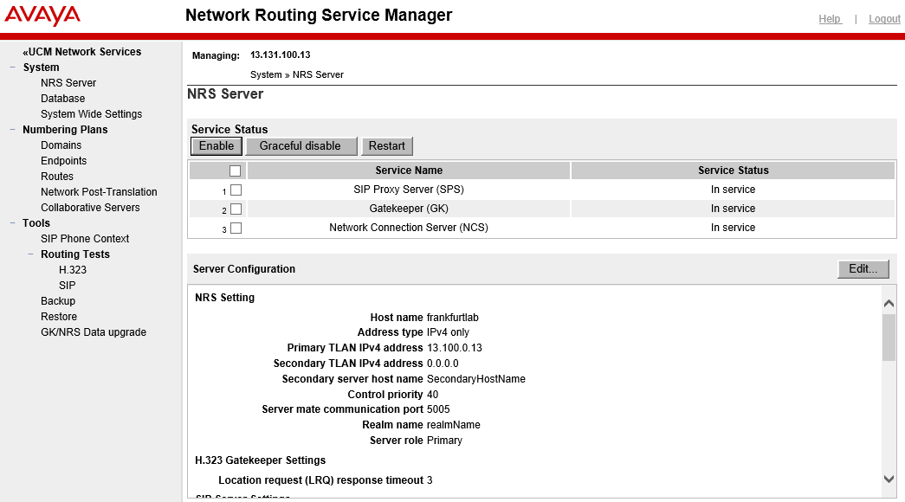Viewport: 905px width, 502px height.
Task: Open NRS Server in the sidebar
Action: (x=68, y=82)
